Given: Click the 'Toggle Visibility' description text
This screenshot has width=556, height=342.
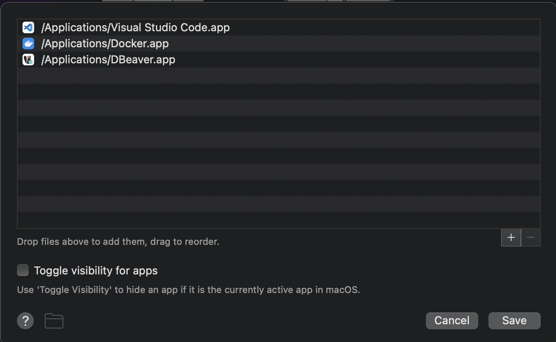Looking at the screenshot, I should coord(188,290).
